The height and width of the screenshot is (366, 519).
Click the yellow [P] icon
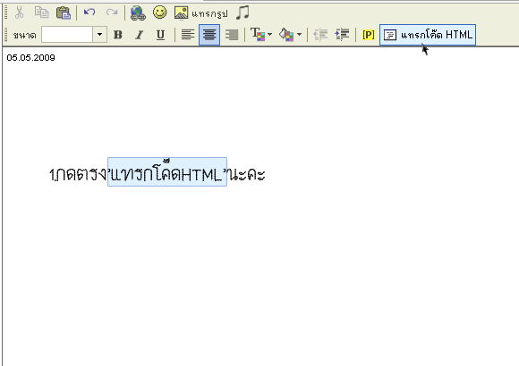point(369,34)
